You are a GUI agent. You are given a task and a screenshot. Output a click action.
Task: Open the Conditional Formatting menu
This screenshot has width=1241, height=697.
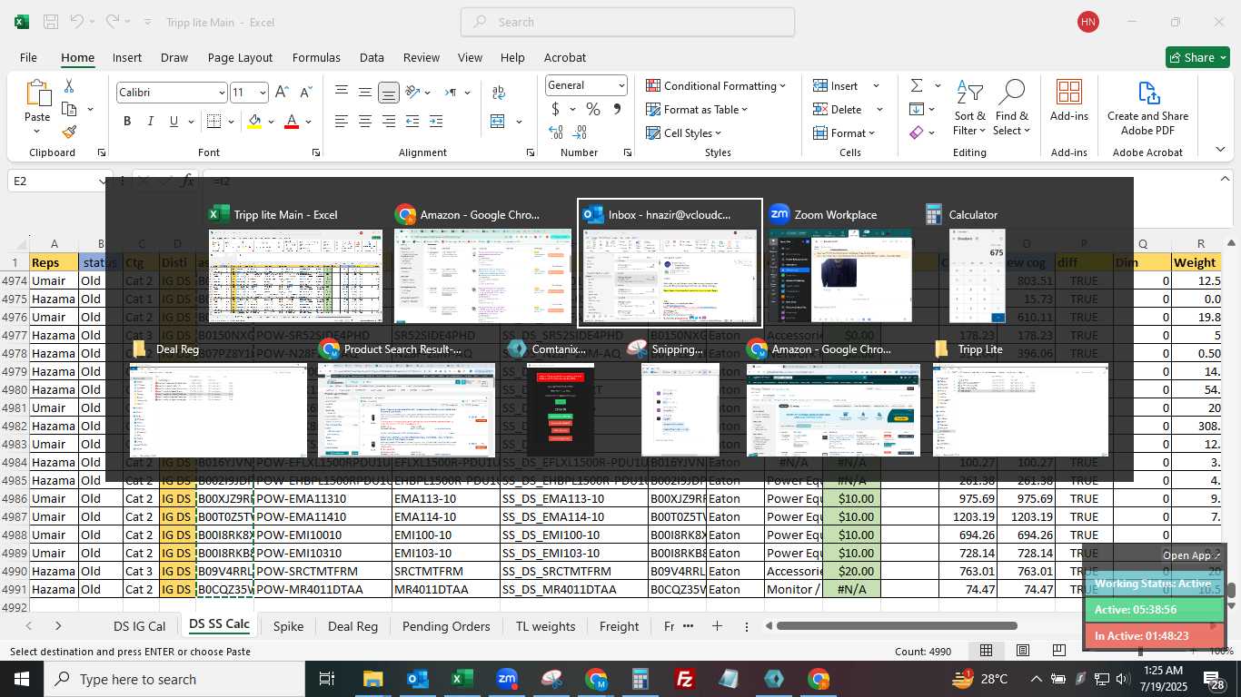tap(716, 85)
